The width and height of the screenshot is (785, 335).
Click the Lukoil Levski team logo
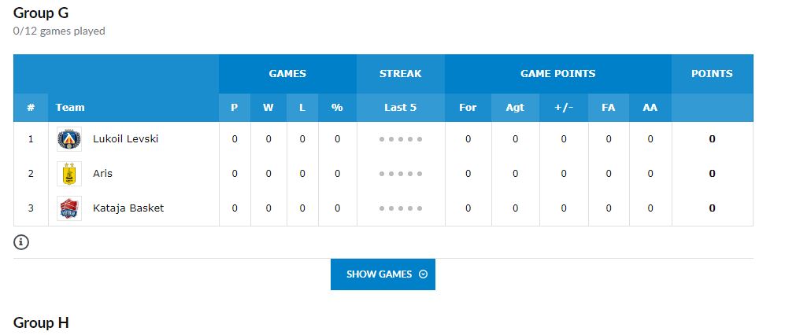coord(69,139)
